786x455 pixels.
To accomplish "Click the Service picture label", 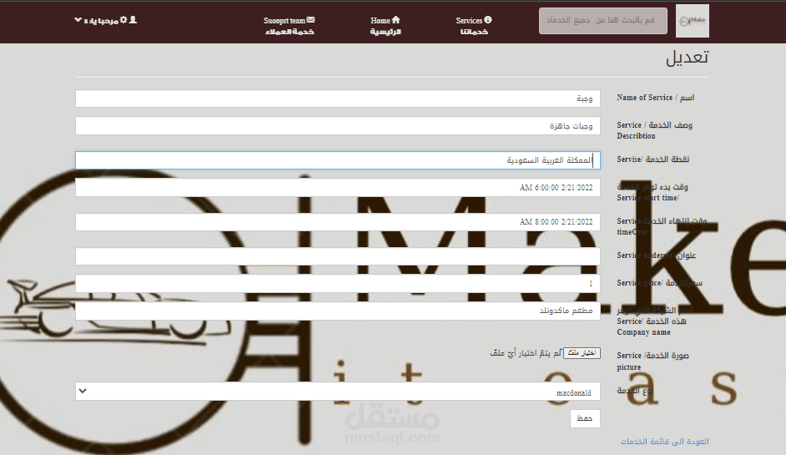I will tap(652, 361).
